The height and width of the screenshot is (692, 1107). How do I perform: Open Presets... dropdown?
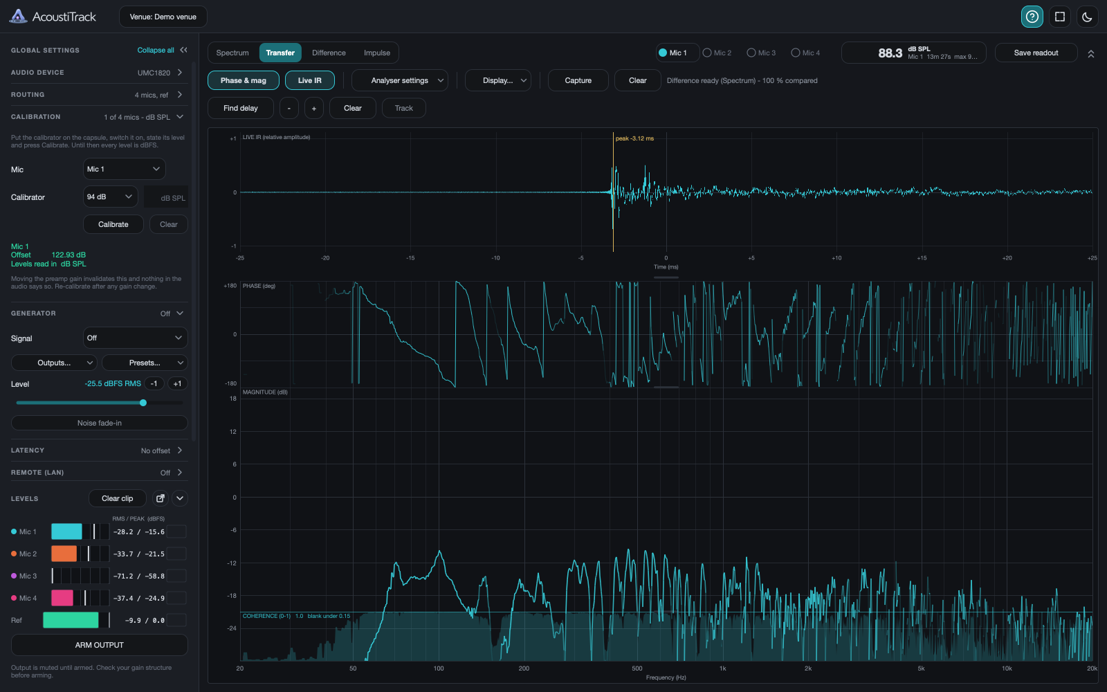[x=145, y=363]
